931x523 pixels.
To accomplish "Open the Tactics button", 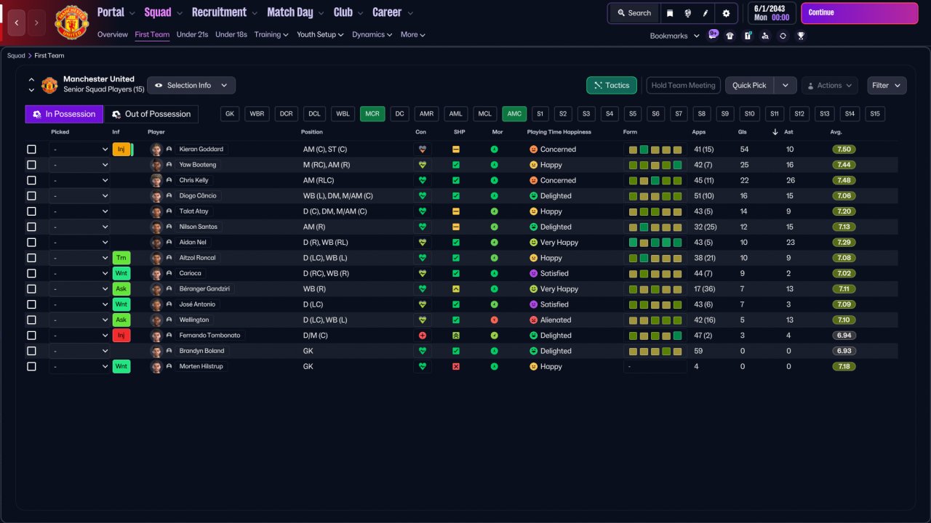I will [612, 86].
